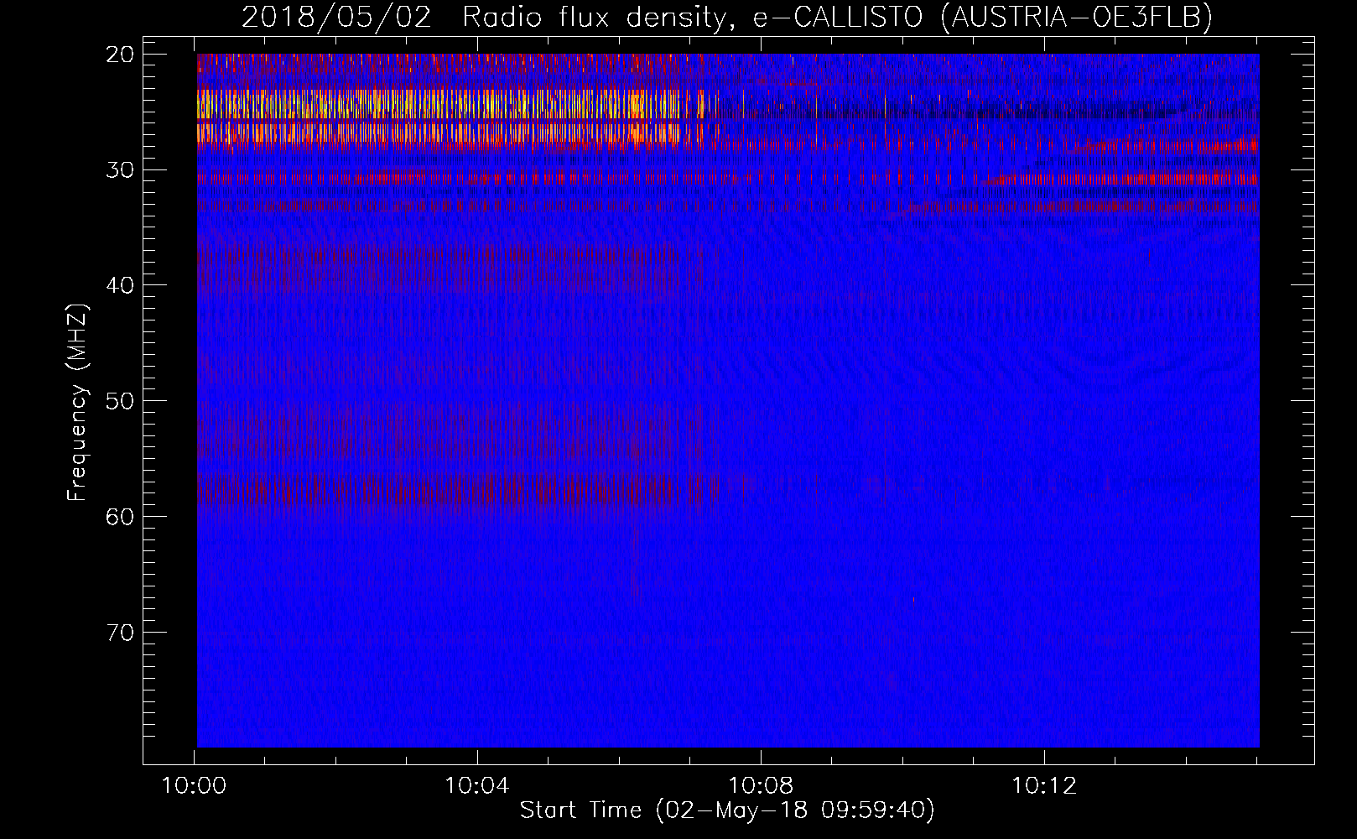Click the 20 MHz frequency tick label

(122, 55)
